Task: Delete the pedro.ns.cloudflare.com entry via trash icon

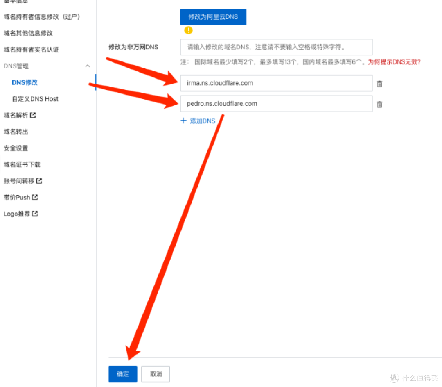Action: pyautogui.click(x=379, y=104)
